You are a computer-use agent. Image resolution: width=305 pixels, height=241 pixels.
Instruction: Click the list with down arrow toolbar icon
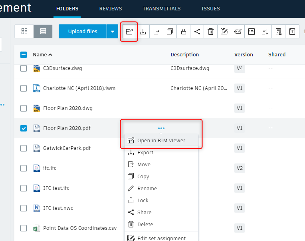(x=265, y=32)
